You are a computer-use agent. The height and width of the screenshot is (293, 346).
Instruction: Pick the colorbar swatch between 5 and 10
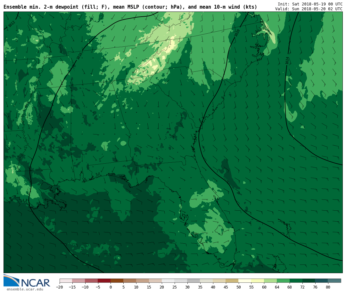click(x=130, y=281)
